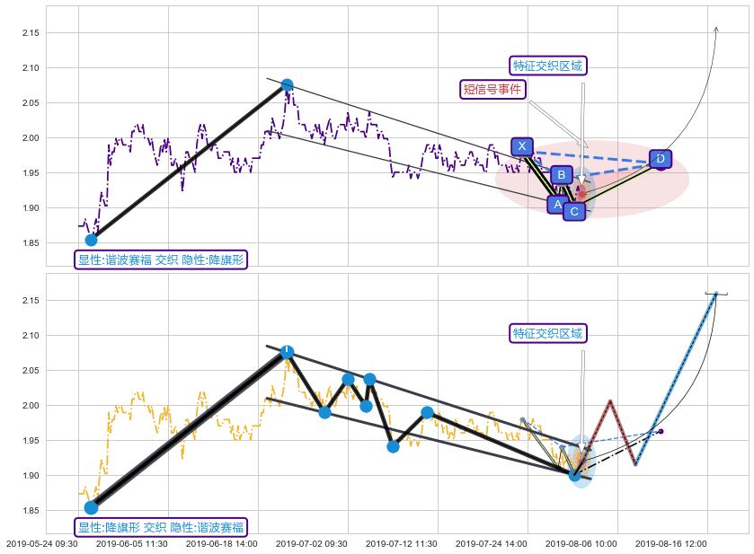Screen dimensions: 754x554
Task: Click the small purple dot in bottom chart
Action: (661, 432)
